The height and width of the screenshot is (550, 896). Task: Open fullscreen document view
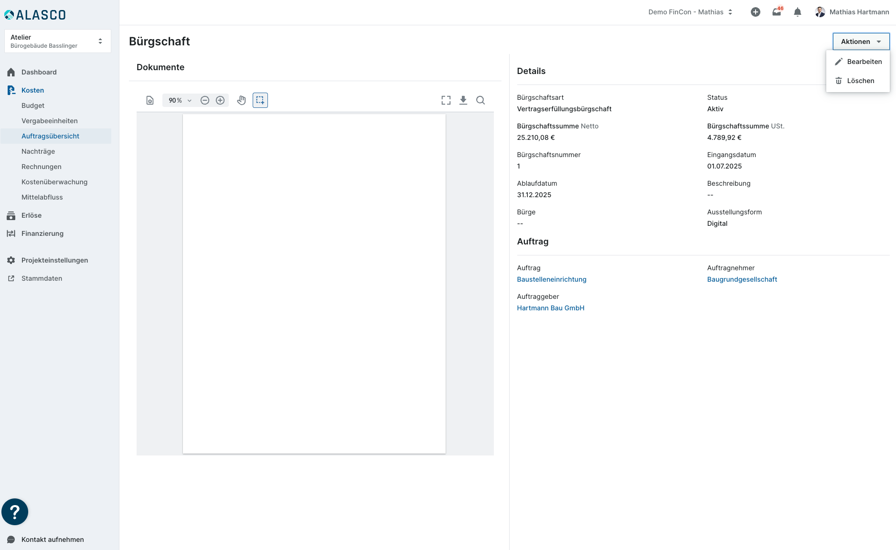[x=446, y=100]
